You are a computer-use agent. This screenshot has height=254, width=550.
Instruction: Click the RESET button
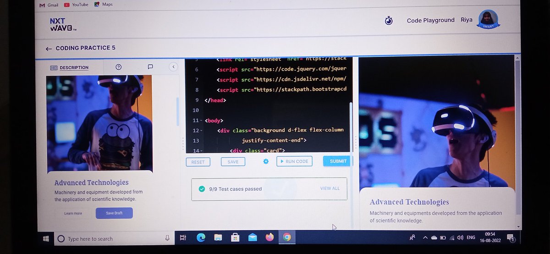(x=198, y=162)
